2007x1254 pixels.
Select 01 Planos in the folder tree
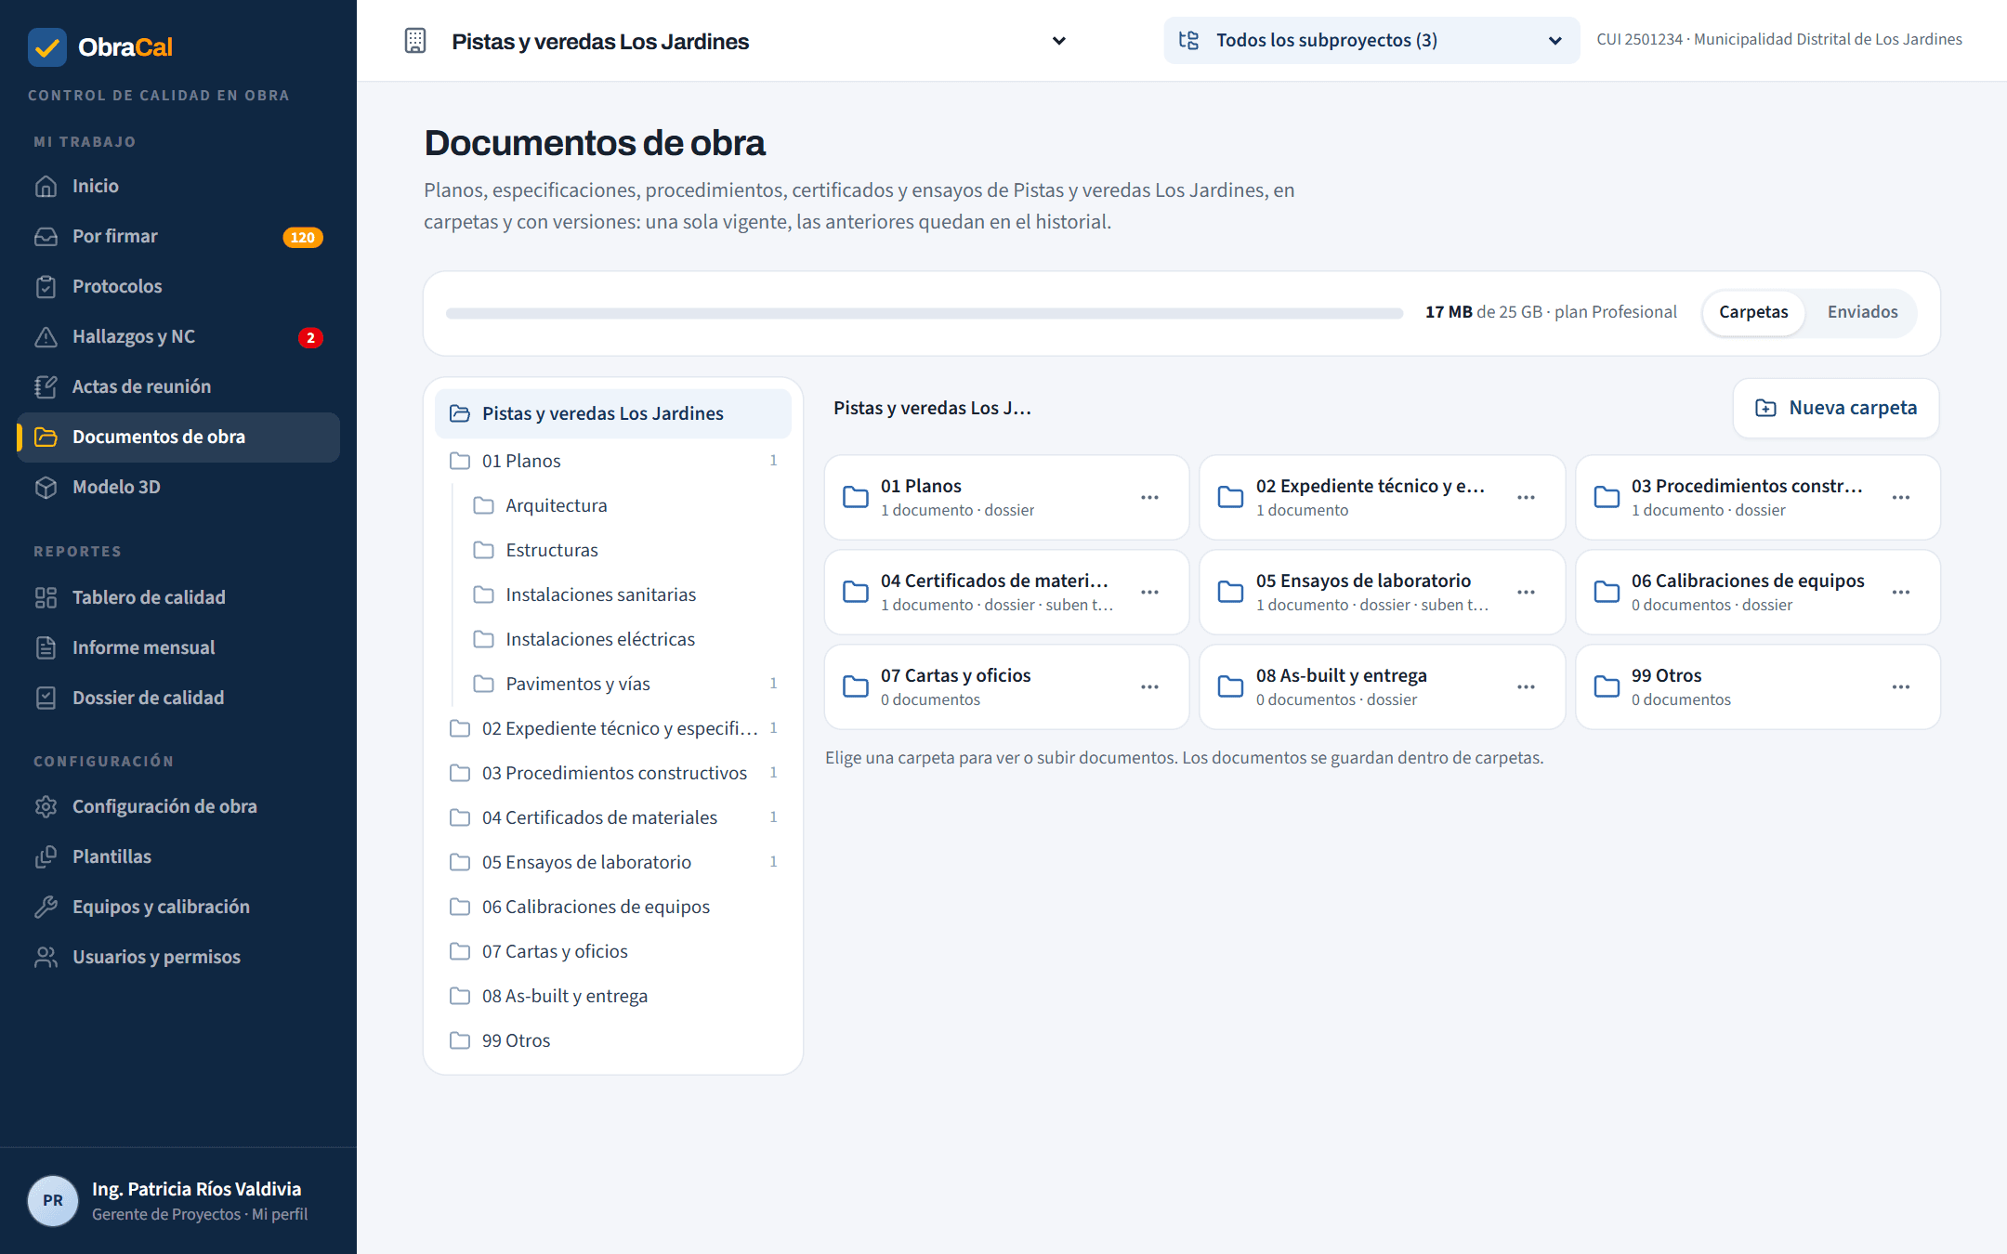click(x=613, y=461)
